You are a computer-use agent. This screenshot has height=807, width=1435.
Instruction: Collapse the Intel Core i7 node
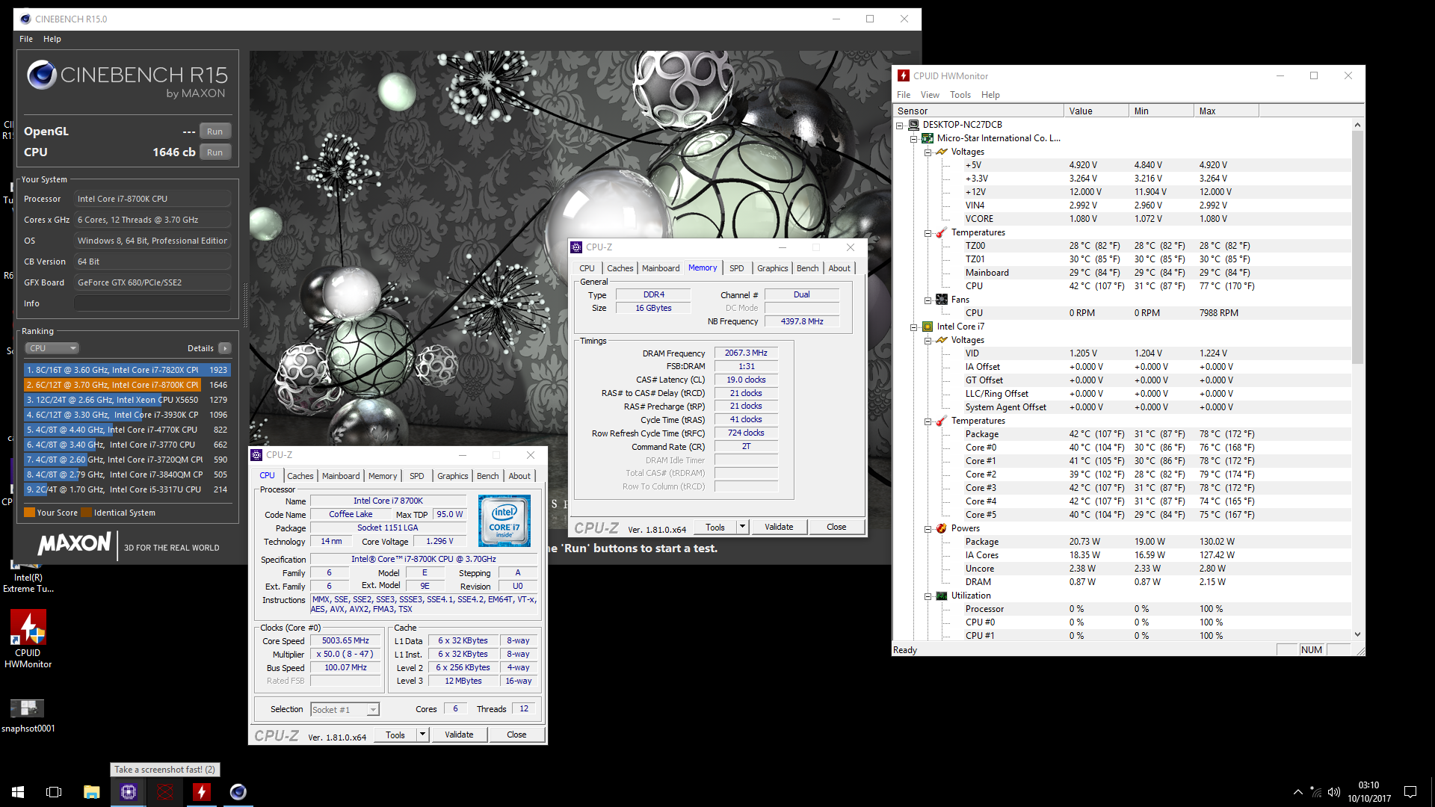(913, 327)
